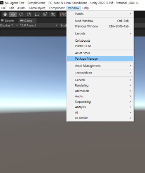Image resolution: width=145 pixels, height=173 pixels.
Task: Open custom editor tools icon
Action: coord(53,14)
